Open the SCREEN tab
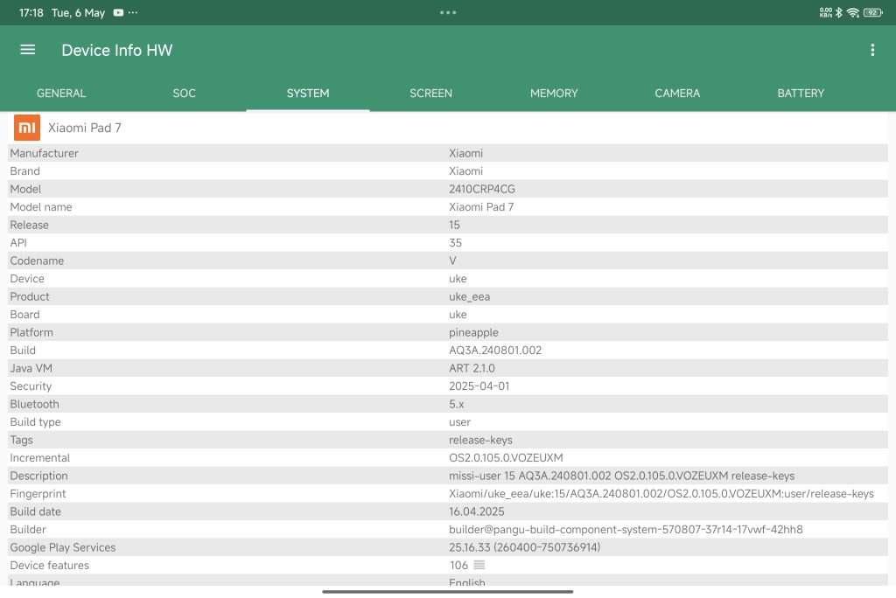 (x=430, y=94)
